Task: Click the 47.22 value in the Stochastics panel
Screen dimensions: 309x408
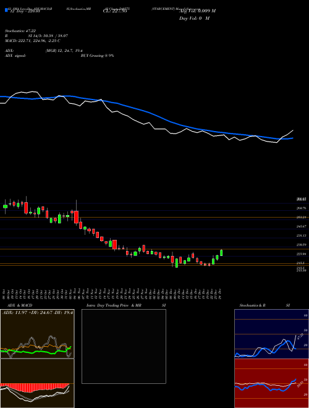Action: tap(300, 336)
